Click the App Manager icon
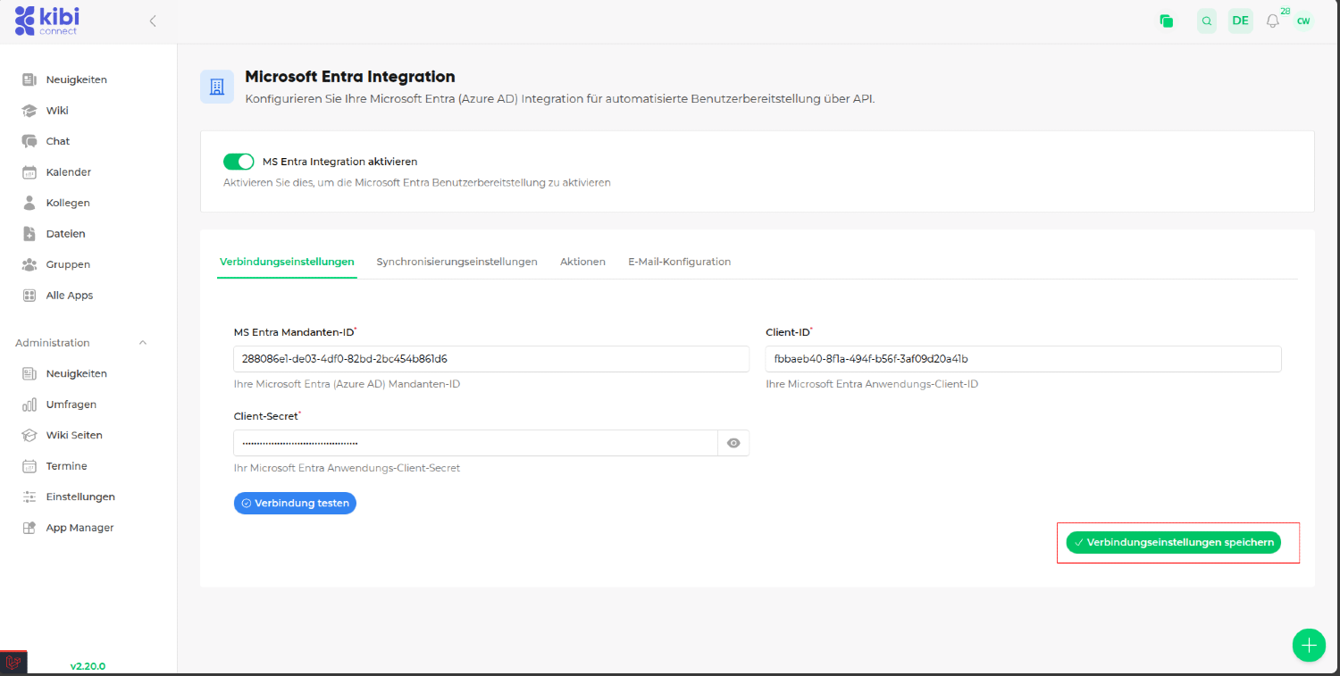The image size is (1340, 676). click(x=29, y=528)
